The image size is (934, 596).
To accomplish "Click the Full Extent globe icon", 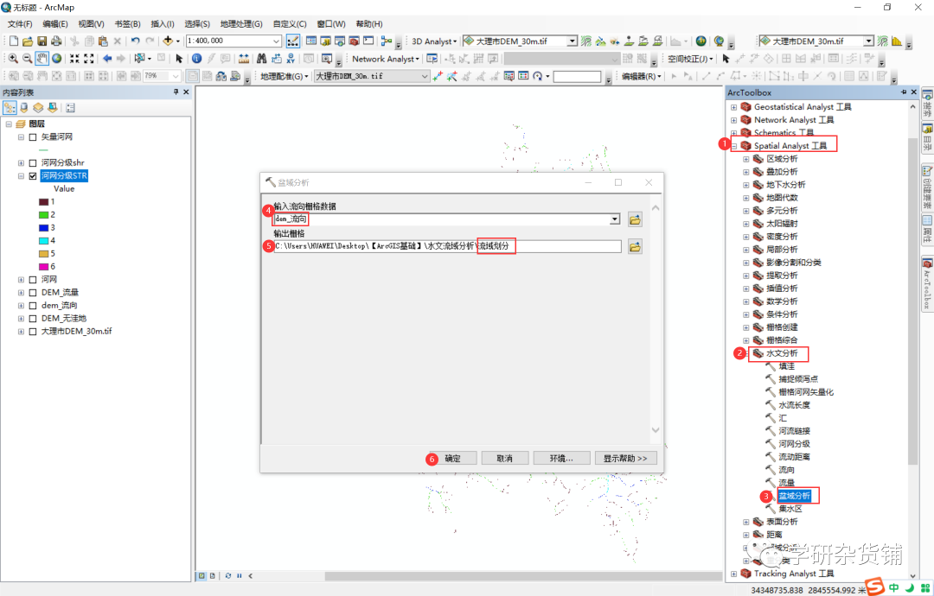I will coord(56,58).
